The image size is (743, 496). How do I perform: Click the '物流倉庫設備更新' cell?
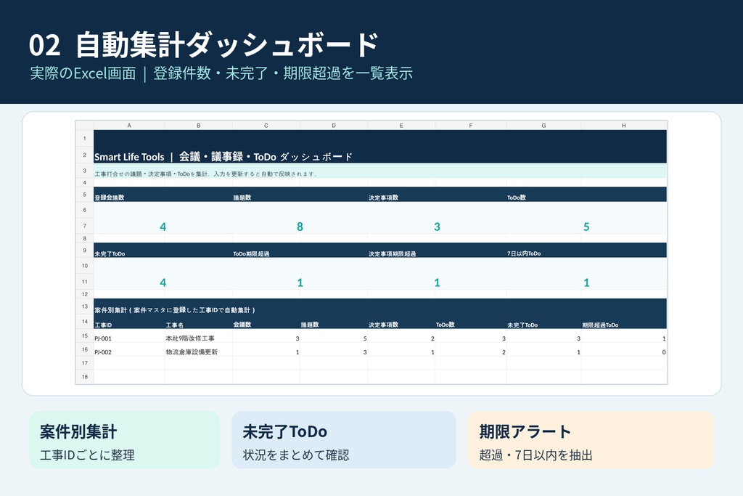click(x=192, y=352)
